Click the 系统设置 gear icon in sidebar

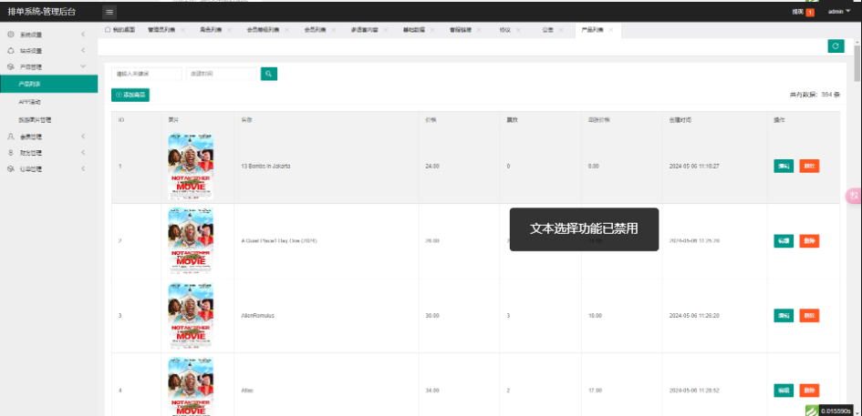(x=11, y=34)
